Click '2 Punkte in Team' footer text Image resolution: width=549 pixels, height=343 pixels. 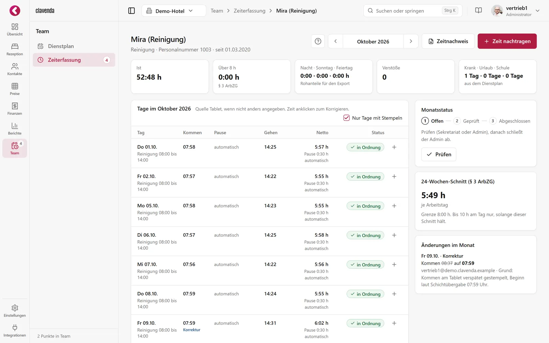(x=54, y=336)
